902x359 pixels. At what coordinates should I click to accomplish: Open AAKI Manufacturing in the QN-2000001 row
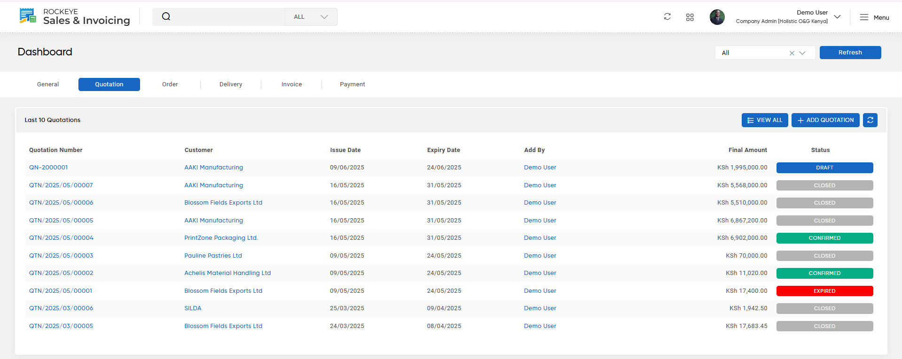click(x=214, y=168)
